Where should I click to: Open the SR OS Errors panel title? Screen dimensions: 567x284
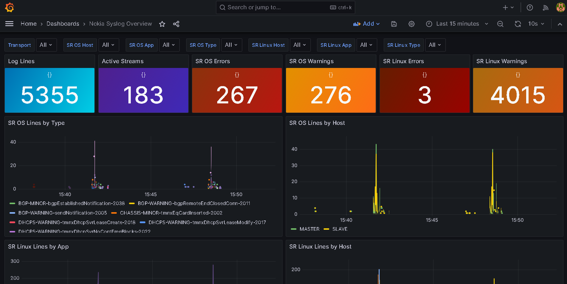[212, 61]
